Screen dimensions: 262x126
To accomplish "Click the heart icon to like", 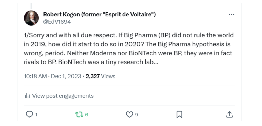I will click(x=130, y=115).
